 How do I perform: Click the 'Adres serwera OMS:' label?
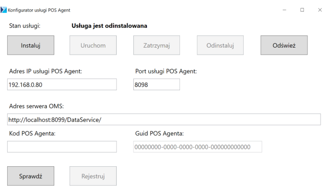tap(36, 106)
